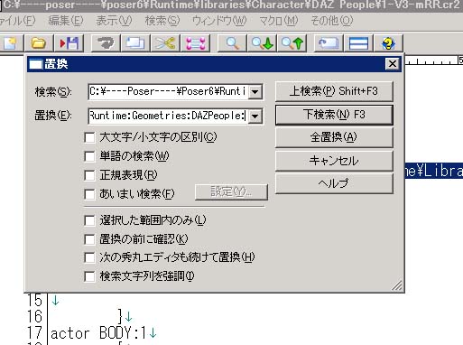Viewport: 463px width, 345px height.
Task: Check 置換の前に確認(K)
Action: (x=89, y=239)
